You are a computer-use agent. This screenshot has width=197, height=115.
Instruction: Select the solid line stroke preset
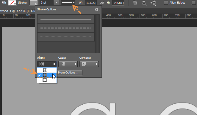click(66, 19)
